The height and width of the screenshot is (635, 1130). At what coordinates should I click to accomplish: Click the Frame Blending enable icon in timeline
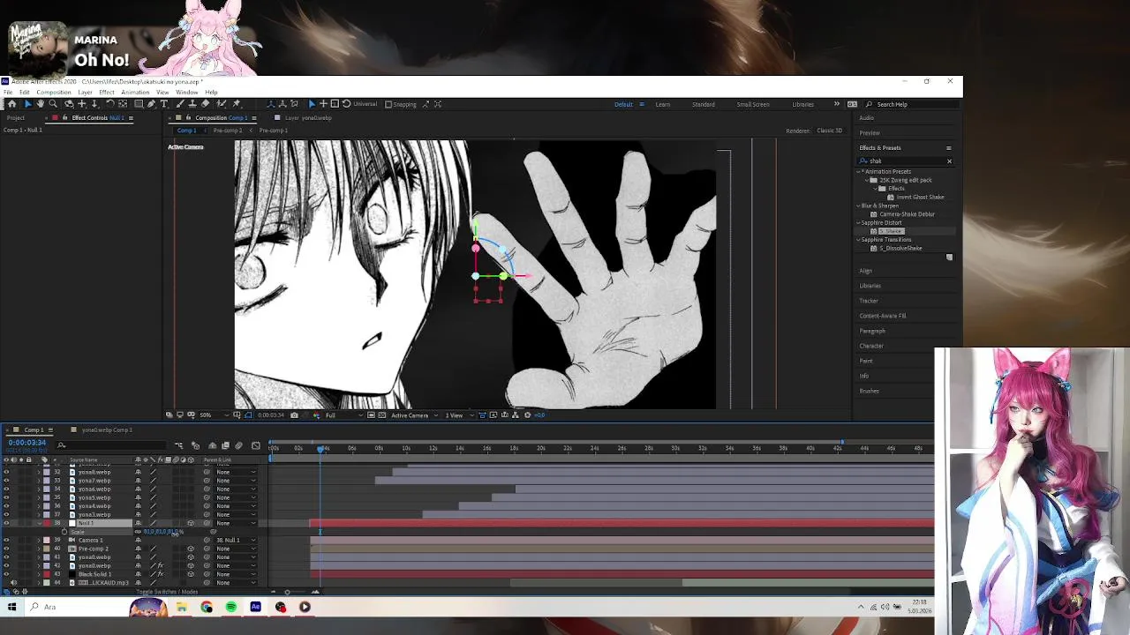(x=225, y=445)
